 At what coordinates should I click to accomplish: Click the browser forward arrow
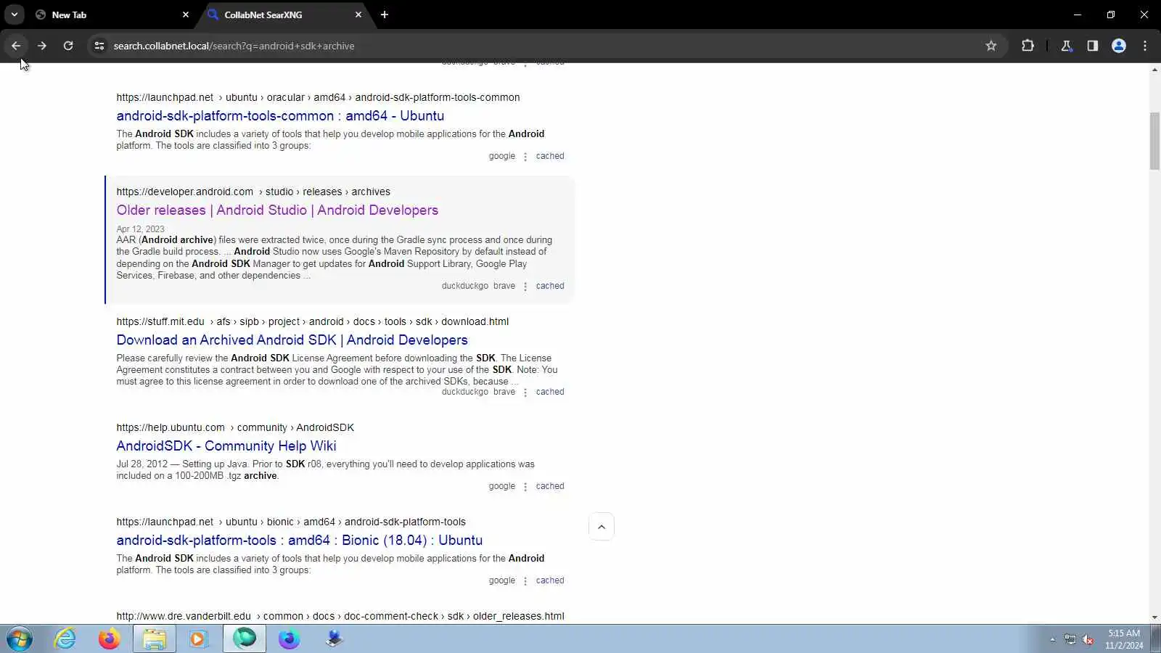point(42,46)
